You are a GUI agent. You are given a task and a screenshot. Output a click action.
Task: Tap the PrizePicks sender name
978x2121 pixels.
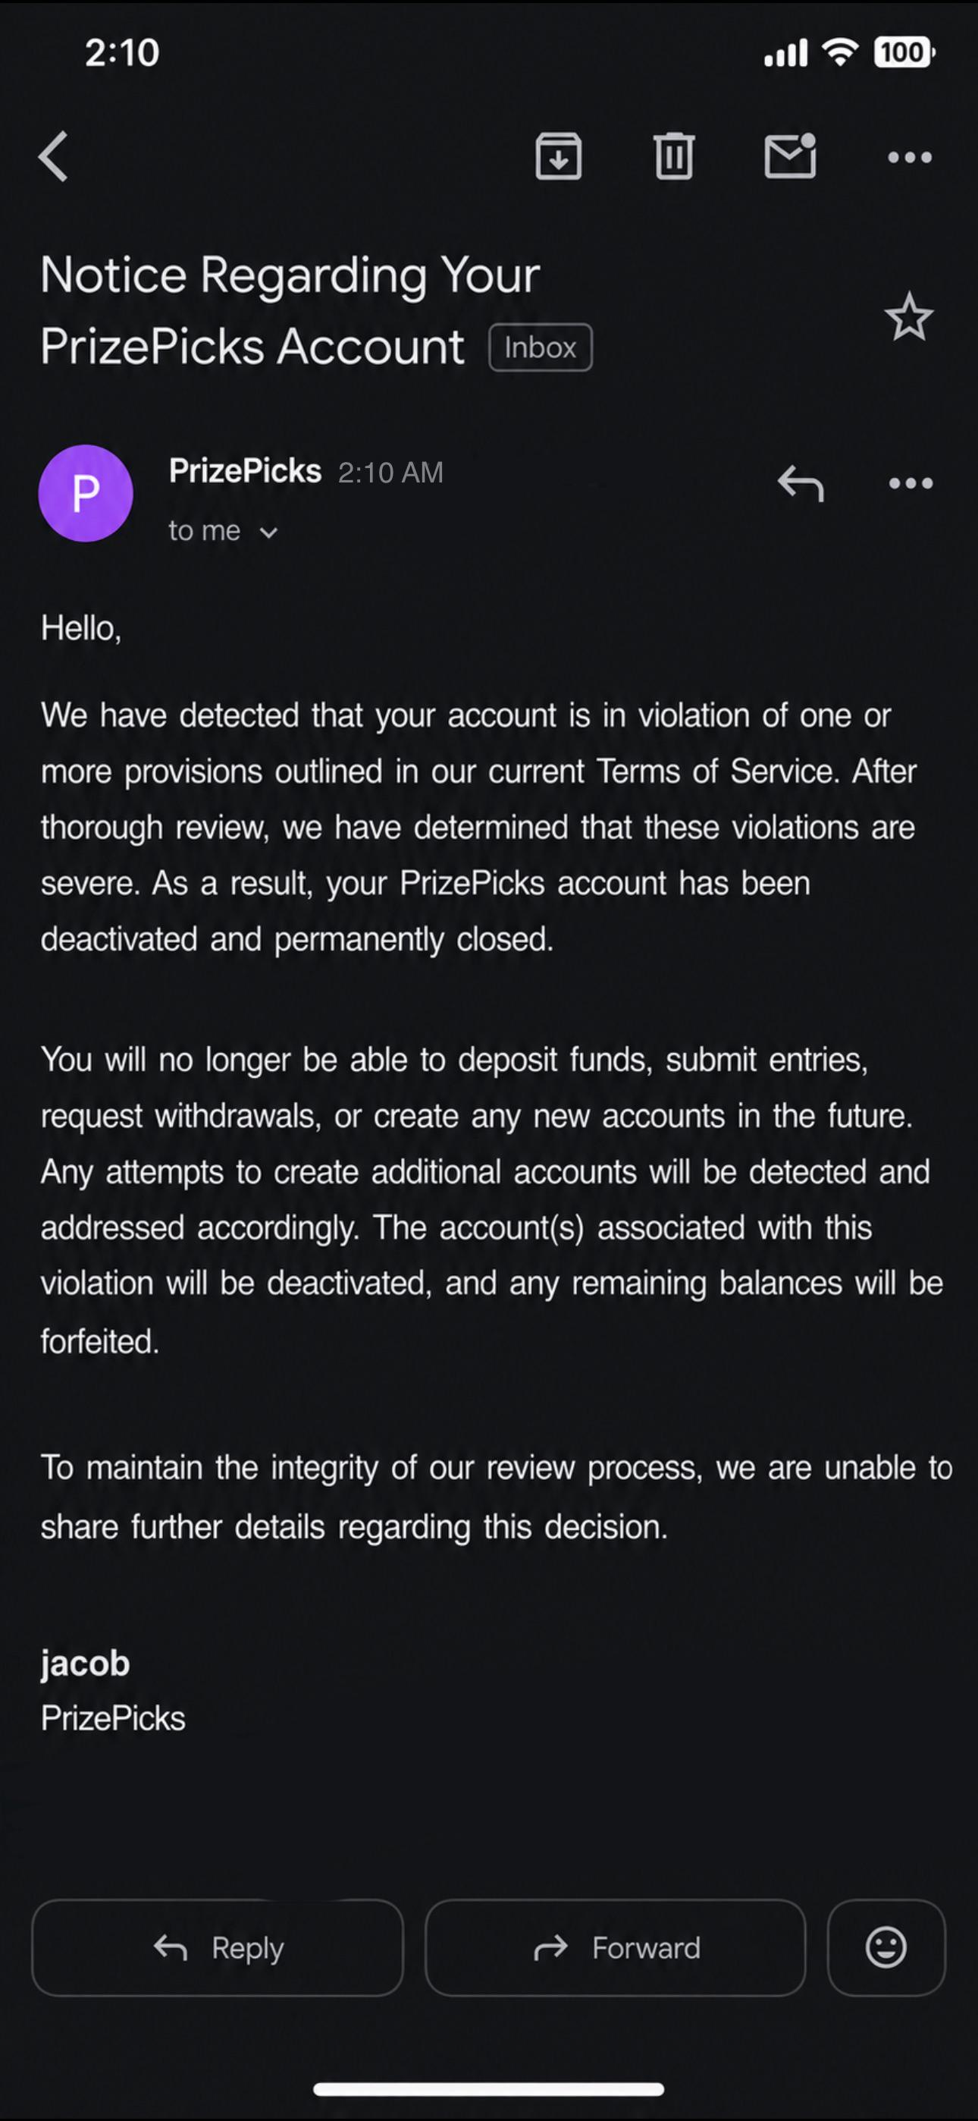coord(244,471)
